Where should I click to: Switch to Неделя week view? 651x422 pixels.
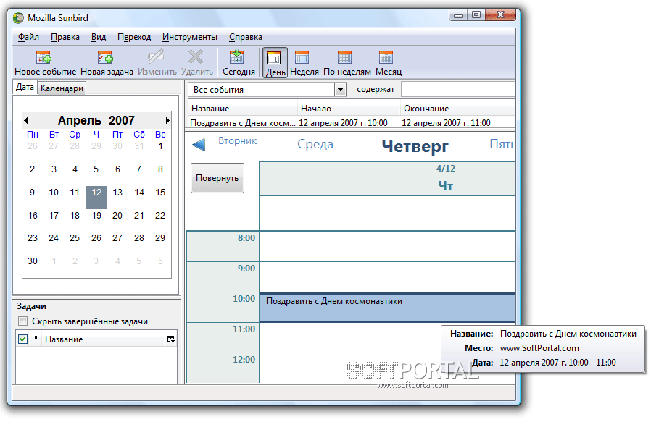tap(304, 62)
